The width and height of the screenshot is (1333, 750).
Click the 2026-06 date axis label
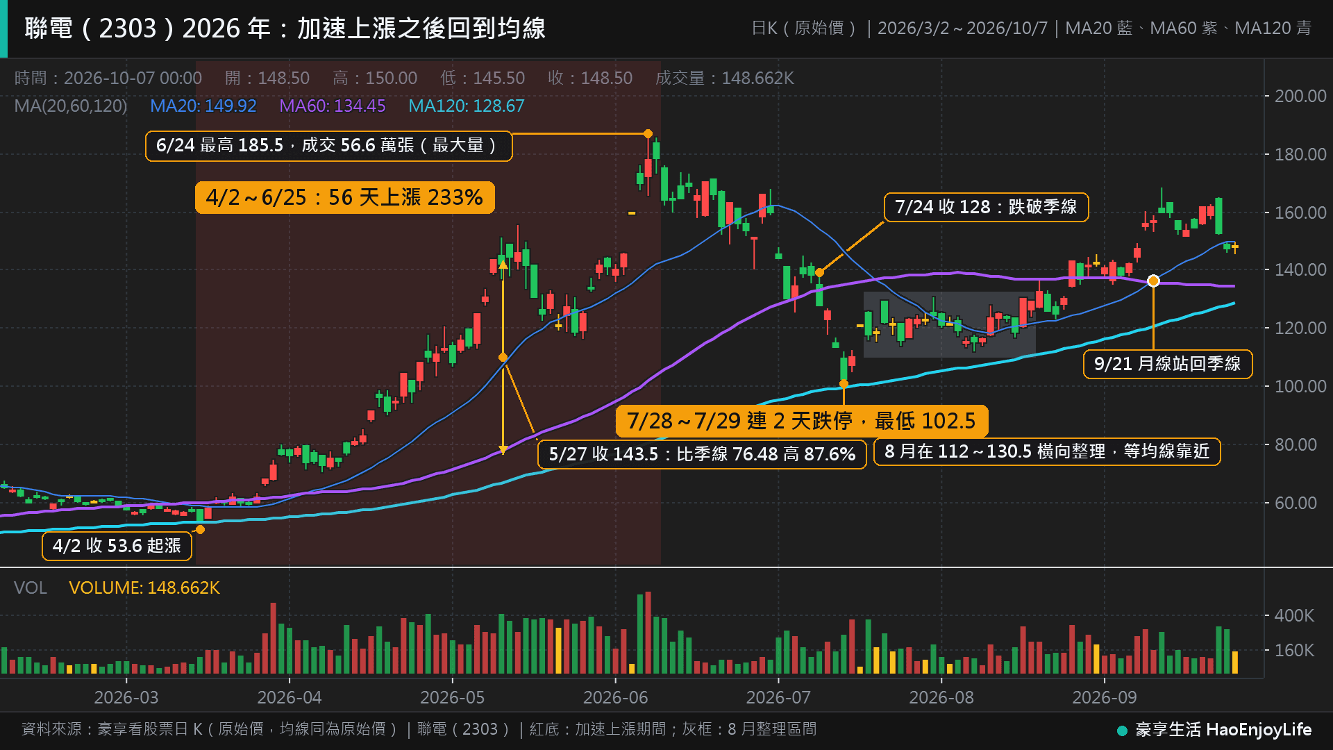click(616, 697)
